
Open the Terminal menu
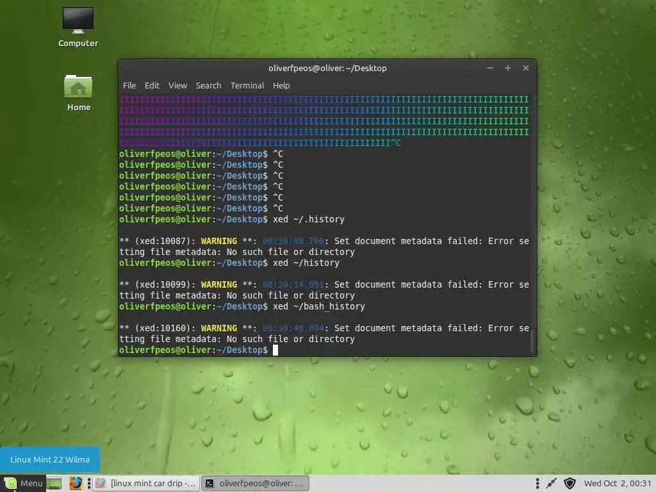point(247,85)
